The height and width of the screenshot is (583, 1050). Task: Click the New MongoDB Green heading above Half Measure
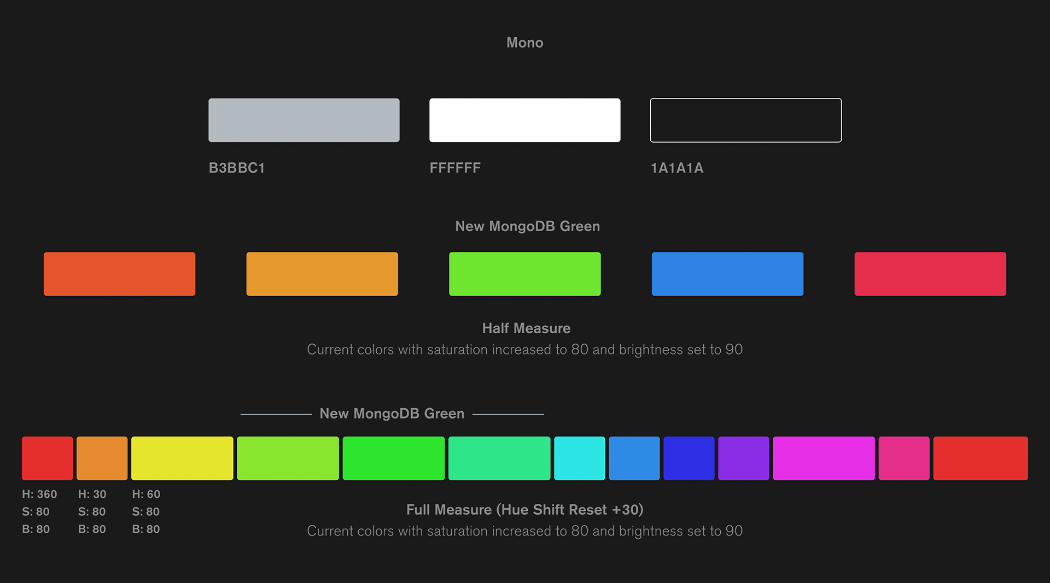528,226
